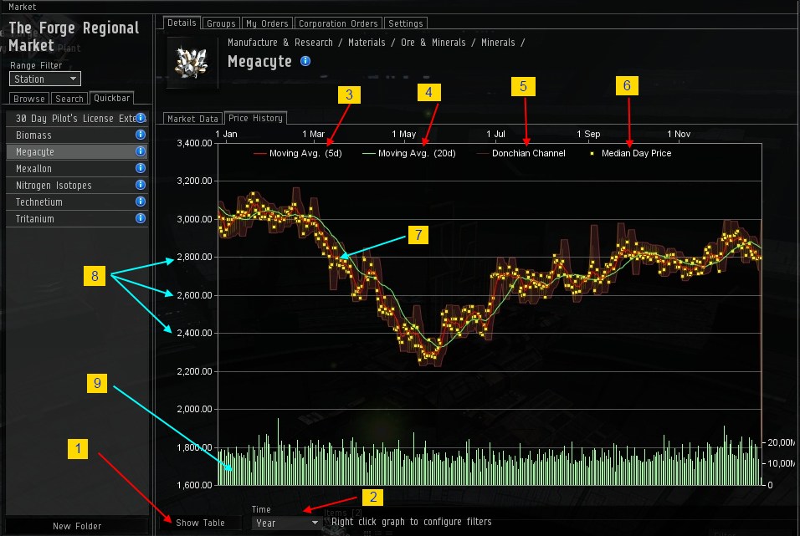Click Manufacture & Research breadcrumb
The width and height of the screenshot is (800, 536).
pos(280,43)
